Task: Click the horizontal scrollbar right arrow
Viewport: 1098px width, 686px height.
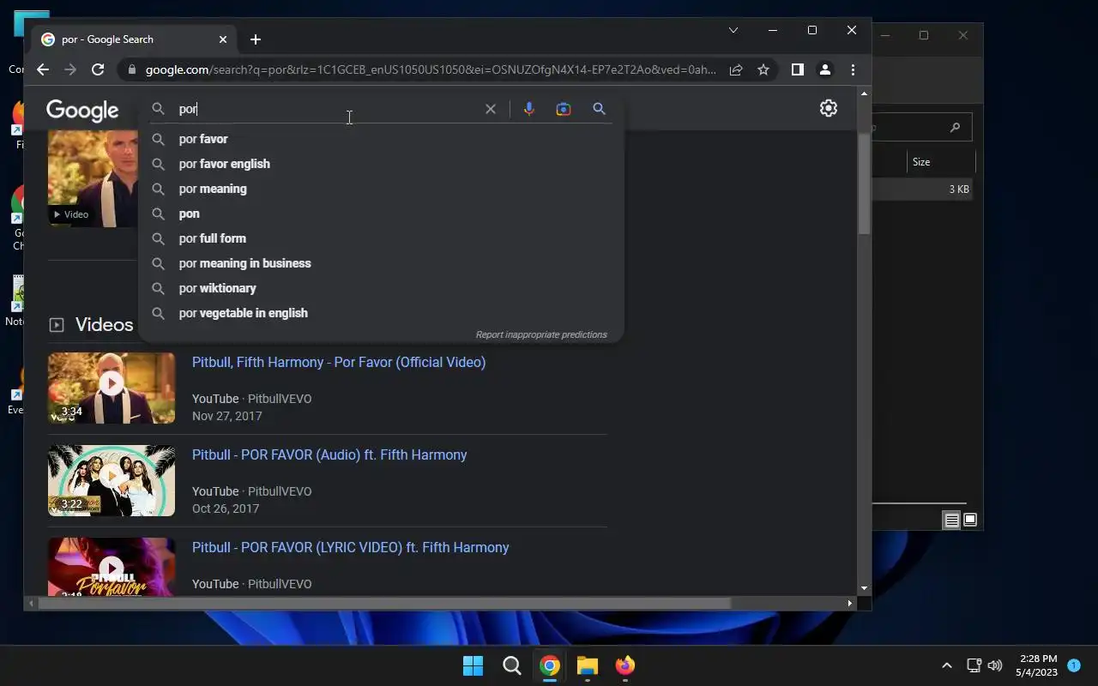Action: (850, 603)
